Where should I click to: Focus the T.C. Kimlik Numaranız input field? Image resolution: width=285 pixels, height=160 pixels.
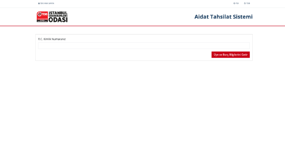[x=144, y=46]
